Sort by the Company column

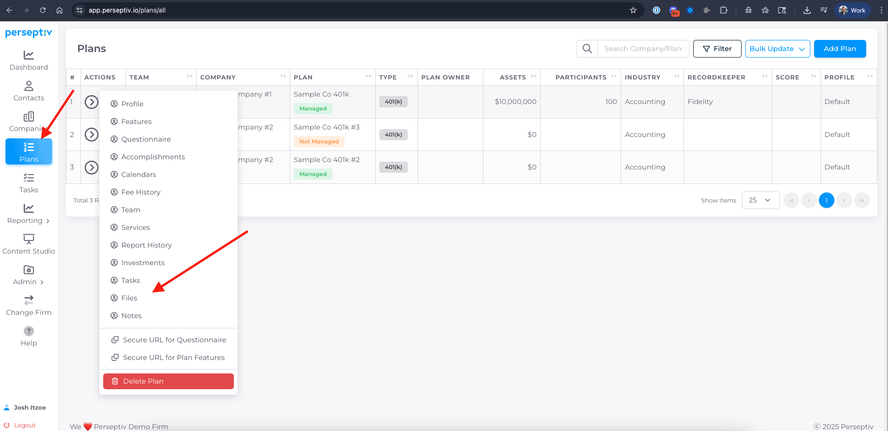tap(283, 77)
